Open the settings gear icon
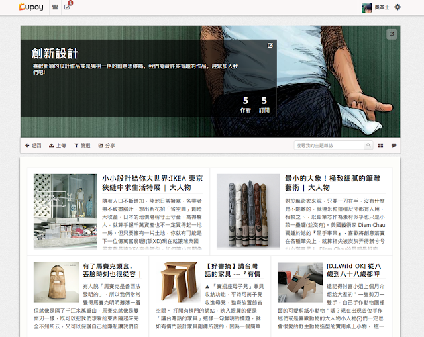The height and width of the screenshot is (337, 424). click(x=397, y=7)
